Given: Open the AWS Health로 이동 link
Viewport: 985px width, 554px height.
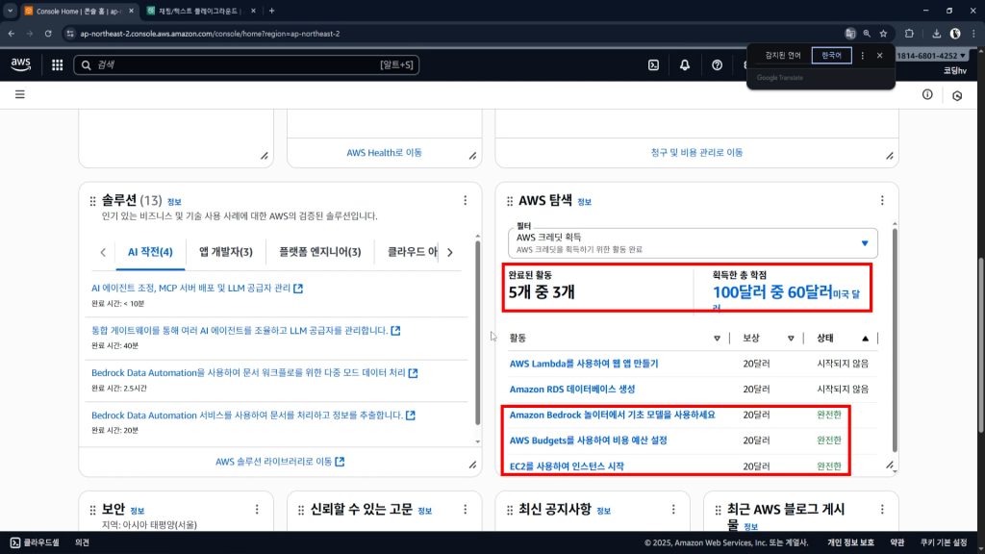Looking at the screenshot, I should 384,153.
